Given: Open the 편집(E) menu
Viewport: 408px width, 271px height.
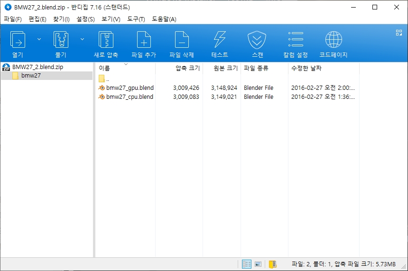Looking at the screenshot, I should pyautogui.click(x=37, y=19).
